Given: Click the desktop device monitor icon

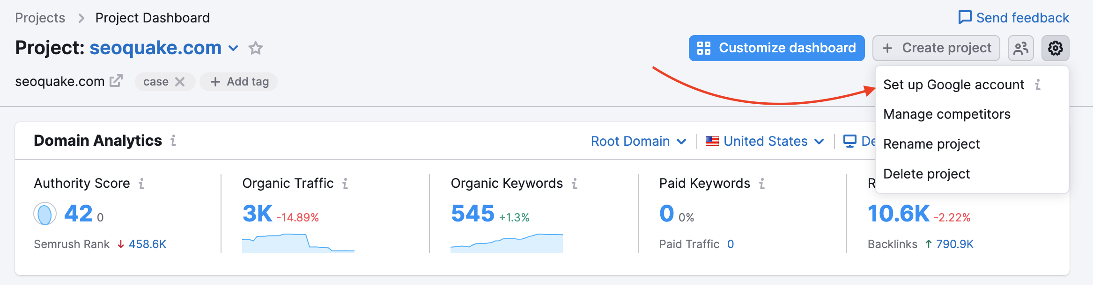Looking at the screenshot, I should [x=849, y=141].
